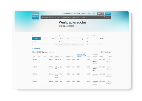Sort by the Geld column header
Screen dimensions: 142x101
[x=39, y=56]
